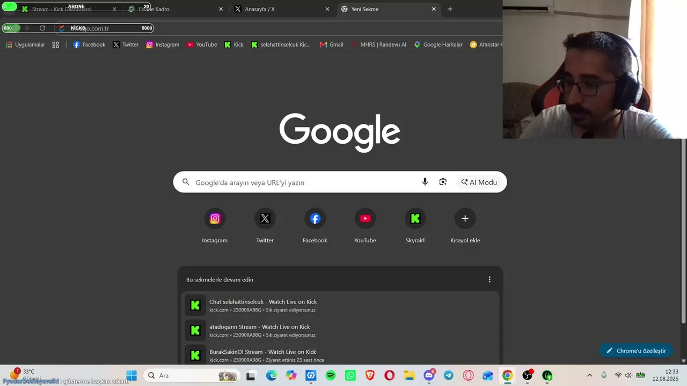The height and width of the screenshot is (386, 687).
Task: Open the Uygulamalar apps shortcut
Action: [x=25, y=44]
